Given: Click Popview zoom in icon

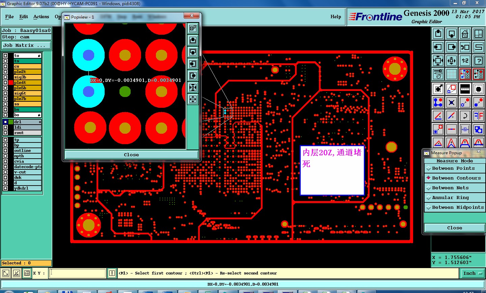Looking at the screenshot, I should click(193, 88).
